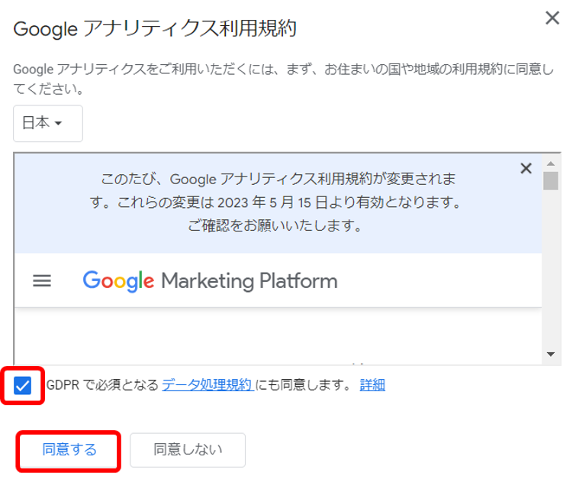The width and height of the screenshot is (576, 489).
Task: Click the 'Google アナリティクス利用規約' dialog title
Action: [x=155, y=28]
